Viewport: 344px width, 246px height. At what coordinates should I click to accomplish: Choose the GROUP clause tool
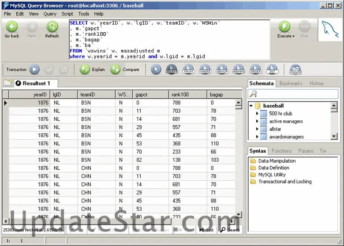(x=222, y=69)
